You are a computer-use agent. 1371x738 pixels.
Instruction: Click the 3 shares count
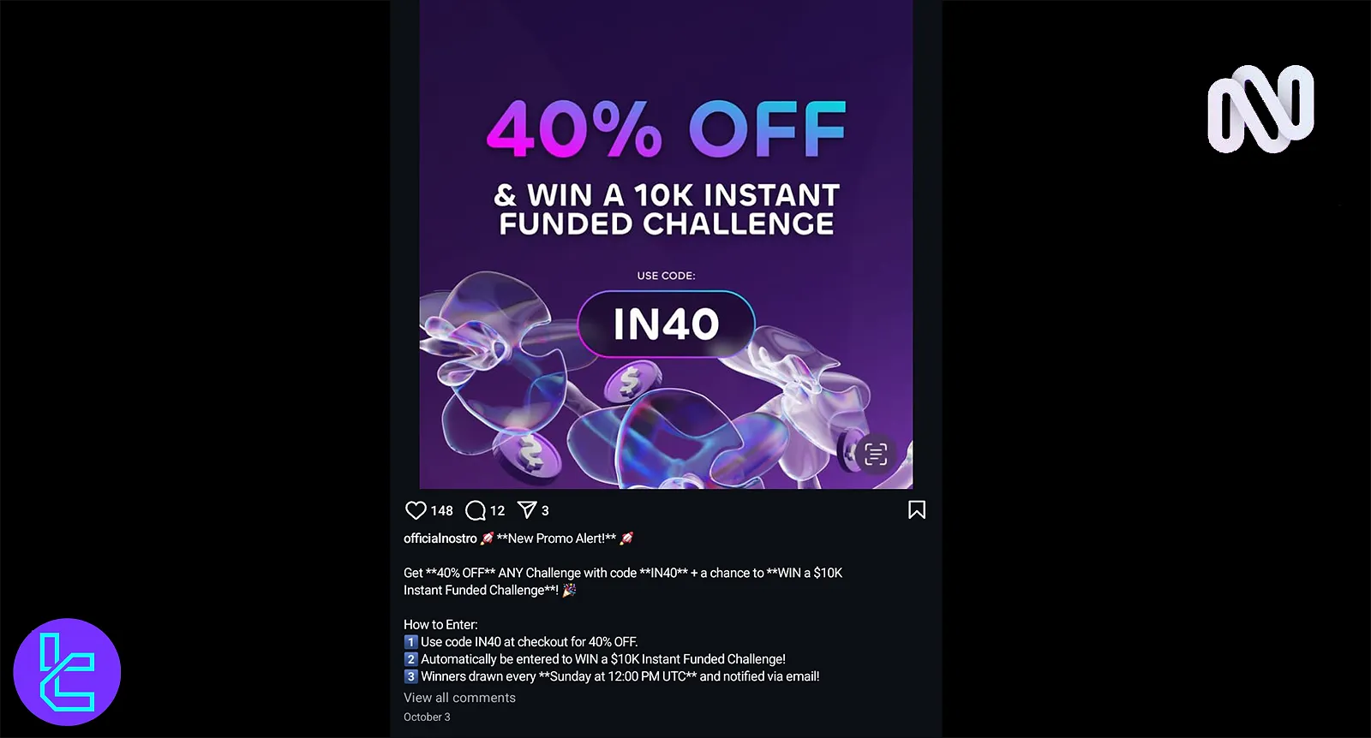coord(545,510)
